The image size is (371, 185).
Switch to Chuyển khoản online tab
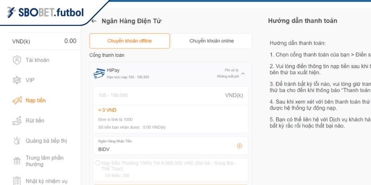pyautogui.click(x=211, y=41)
